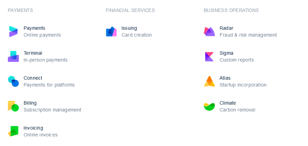This screenshot has width=308, height=146.
Task: Open Terminal in-person payments link
Action: click(x=33, y=53)
